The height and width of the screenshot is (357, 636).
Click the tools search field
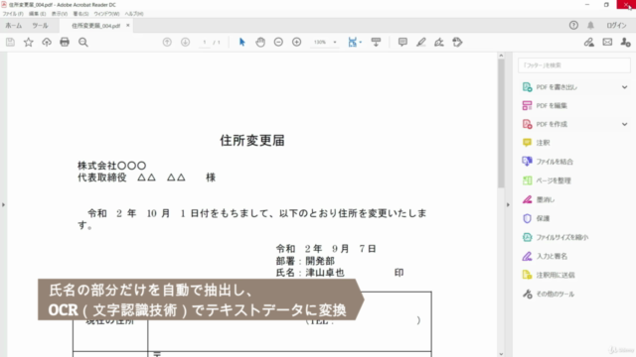click(574, 65)
